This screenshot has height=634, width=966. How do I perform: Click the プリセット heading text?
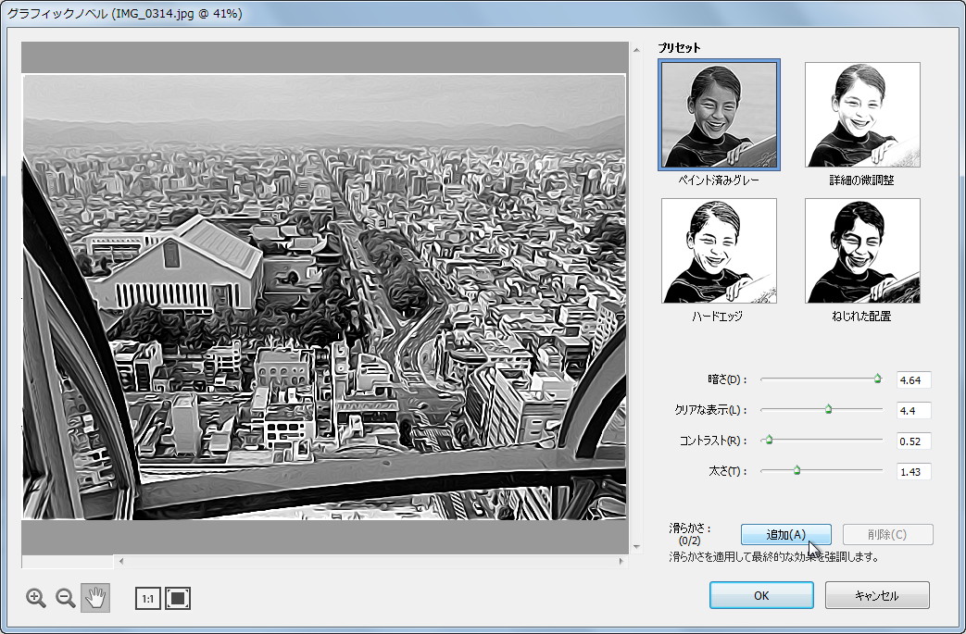[680, 48]
